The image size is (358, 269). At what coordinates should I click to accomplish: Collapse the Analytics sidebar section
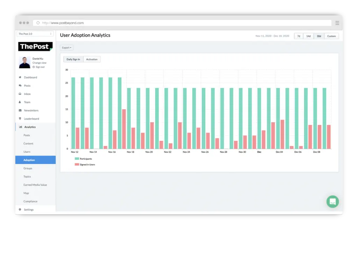(x=30, y=127)
